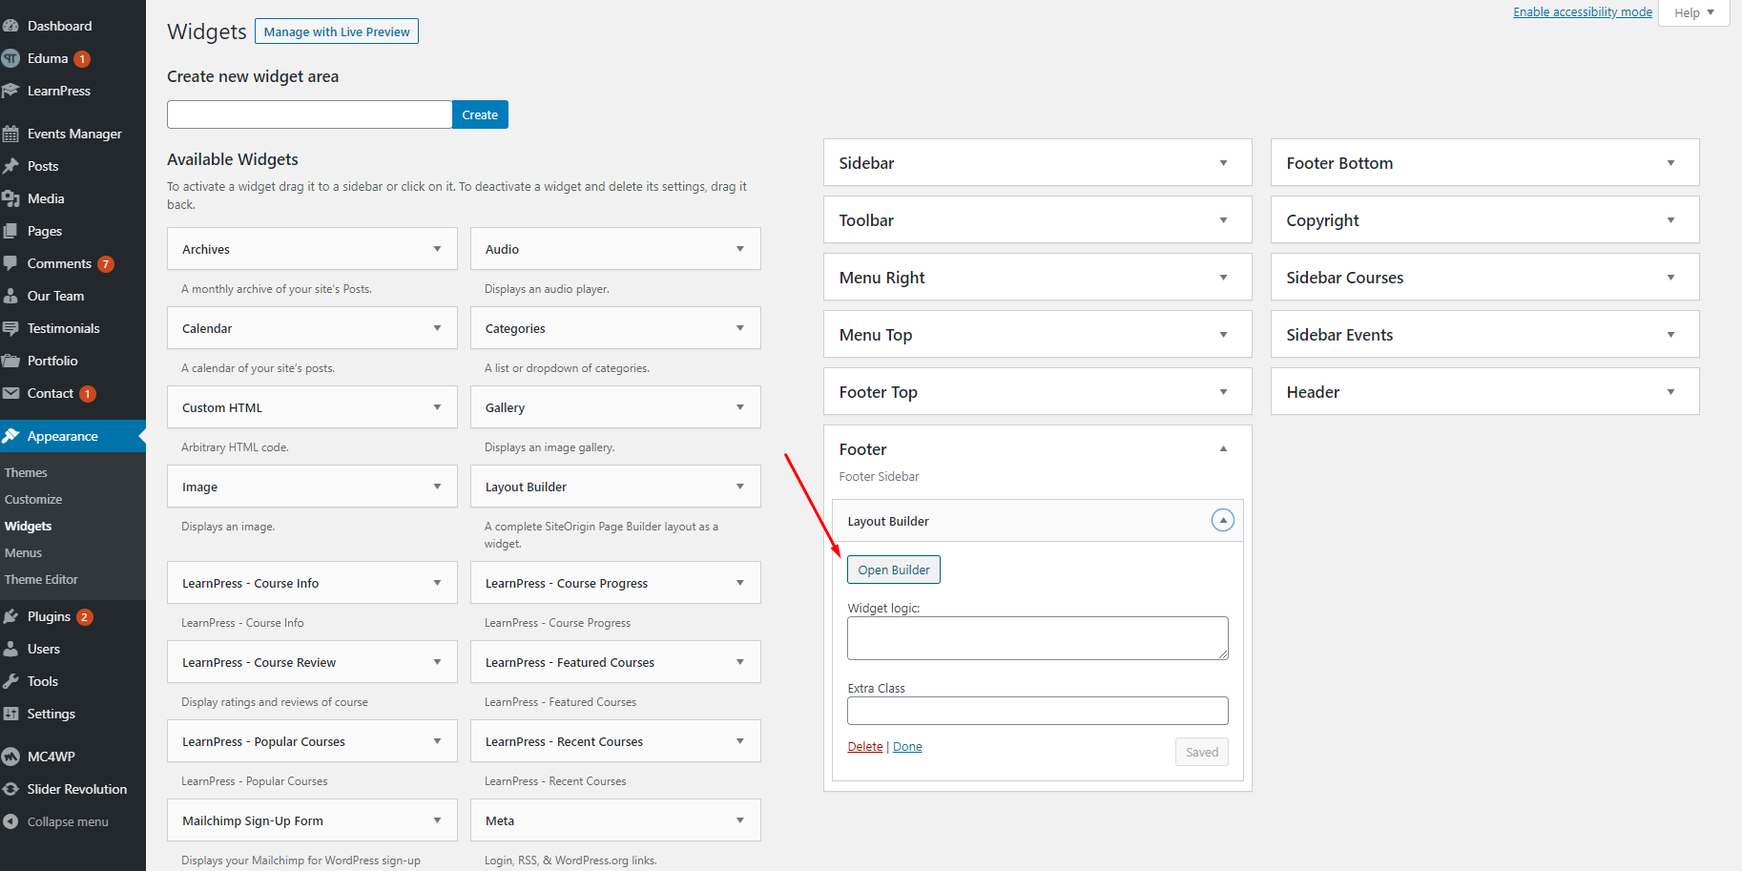1742x871 pixels.
Task: Click the Users icon in sidebar
Action: coord(10,649)
